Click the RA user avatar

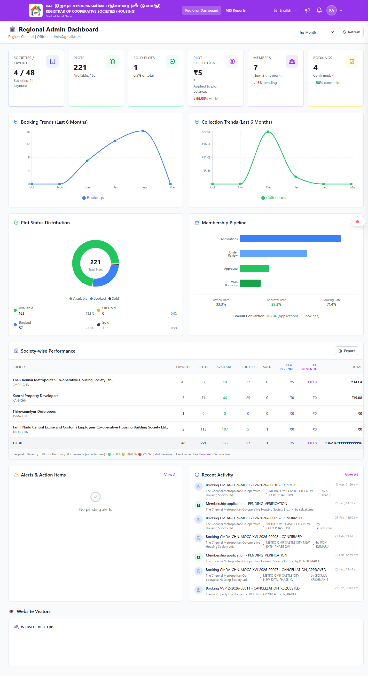pos(332,11)
